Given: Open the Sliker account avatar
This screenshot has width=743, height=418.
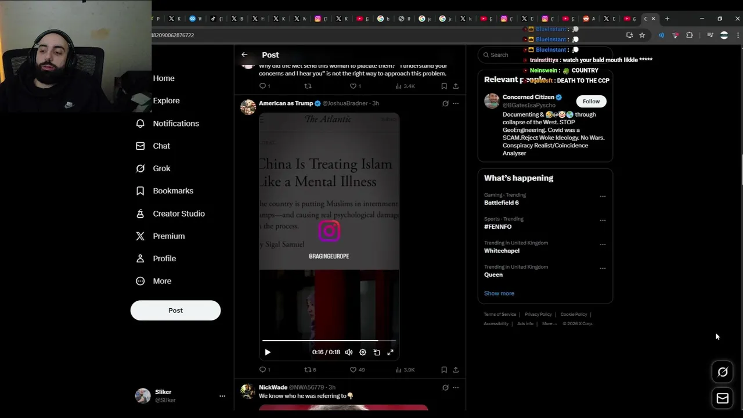Looking at the screenshot, I should pyautogui.click(x=143, y=396).
